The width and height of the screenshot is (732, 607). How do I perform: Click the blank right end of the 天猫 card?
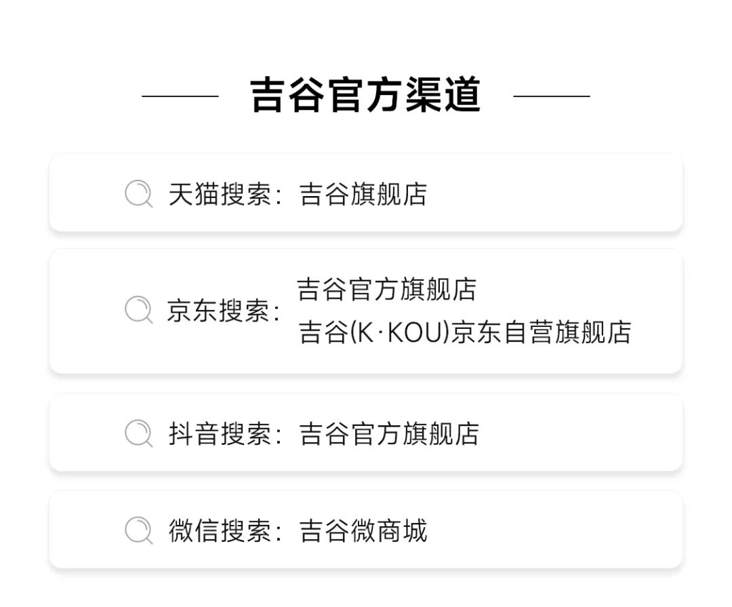[x=610, y=194]
